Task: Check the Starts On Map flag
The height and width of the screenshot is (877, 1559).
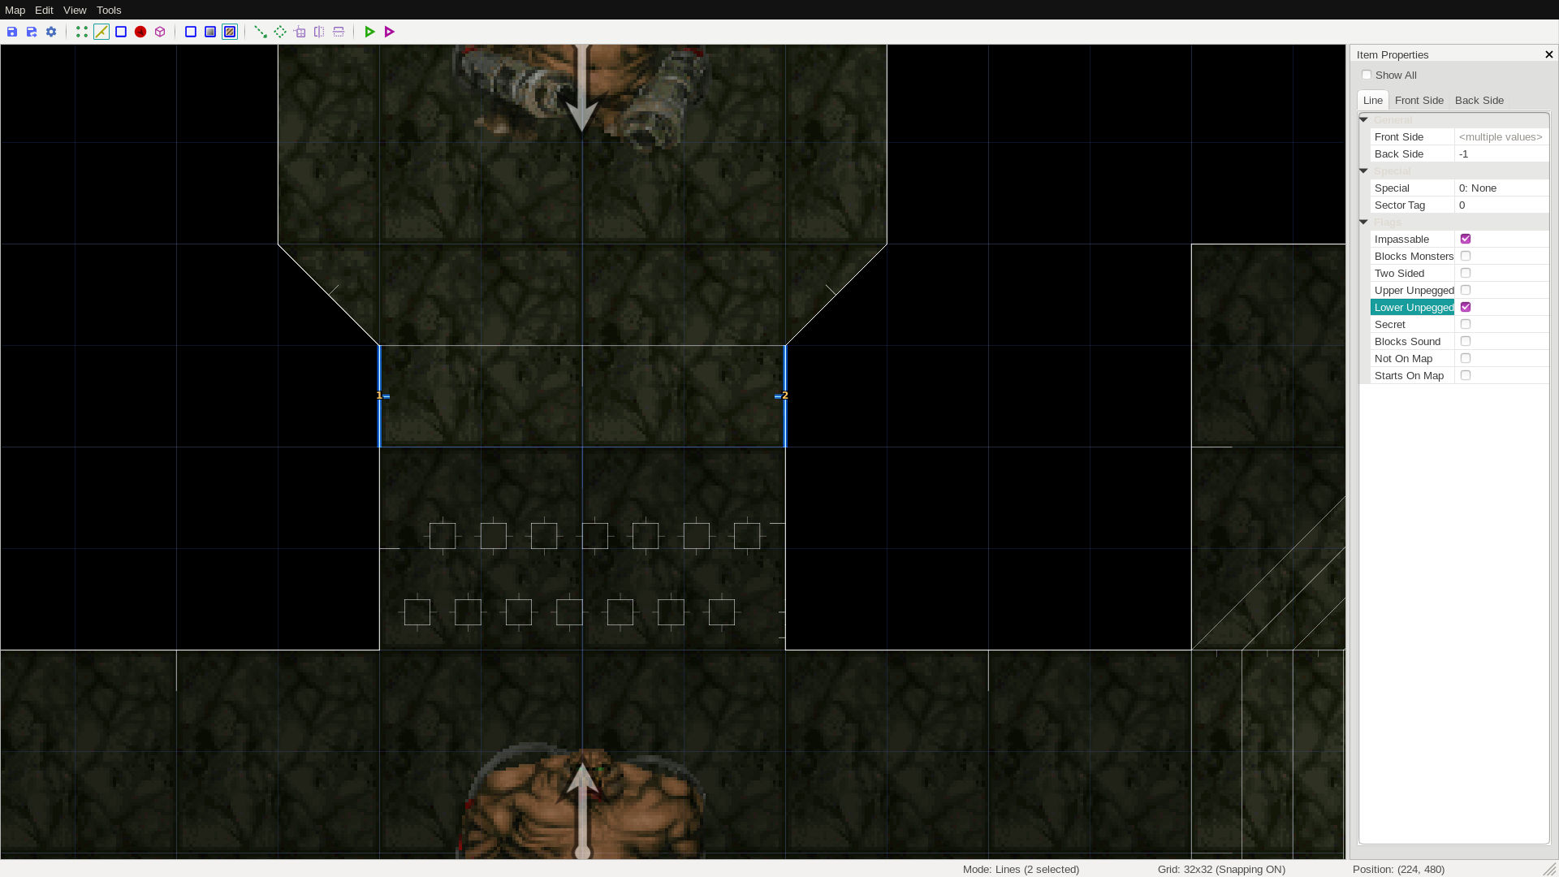Action: pos(1465,375)
